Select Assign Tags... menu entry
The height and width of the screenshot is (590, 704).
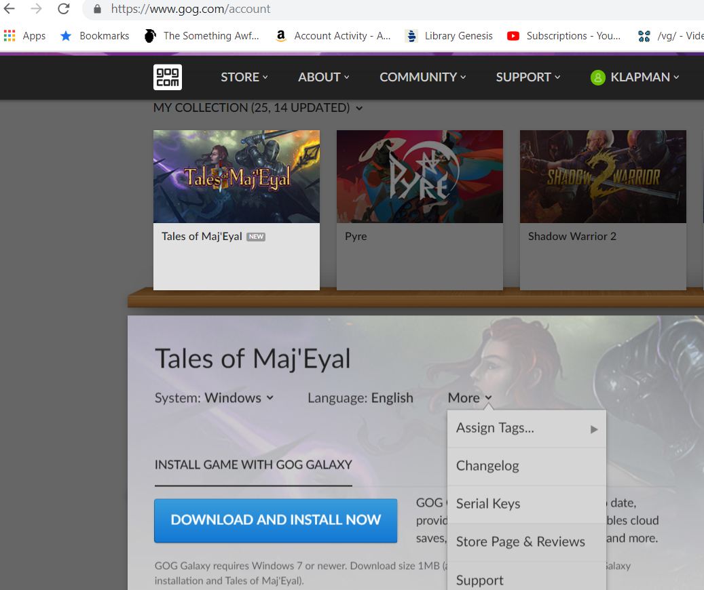coord(527,429)
